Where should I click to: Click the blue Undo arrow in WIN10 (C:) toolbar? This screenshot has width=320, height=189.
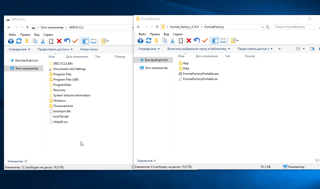pos(67,41)
